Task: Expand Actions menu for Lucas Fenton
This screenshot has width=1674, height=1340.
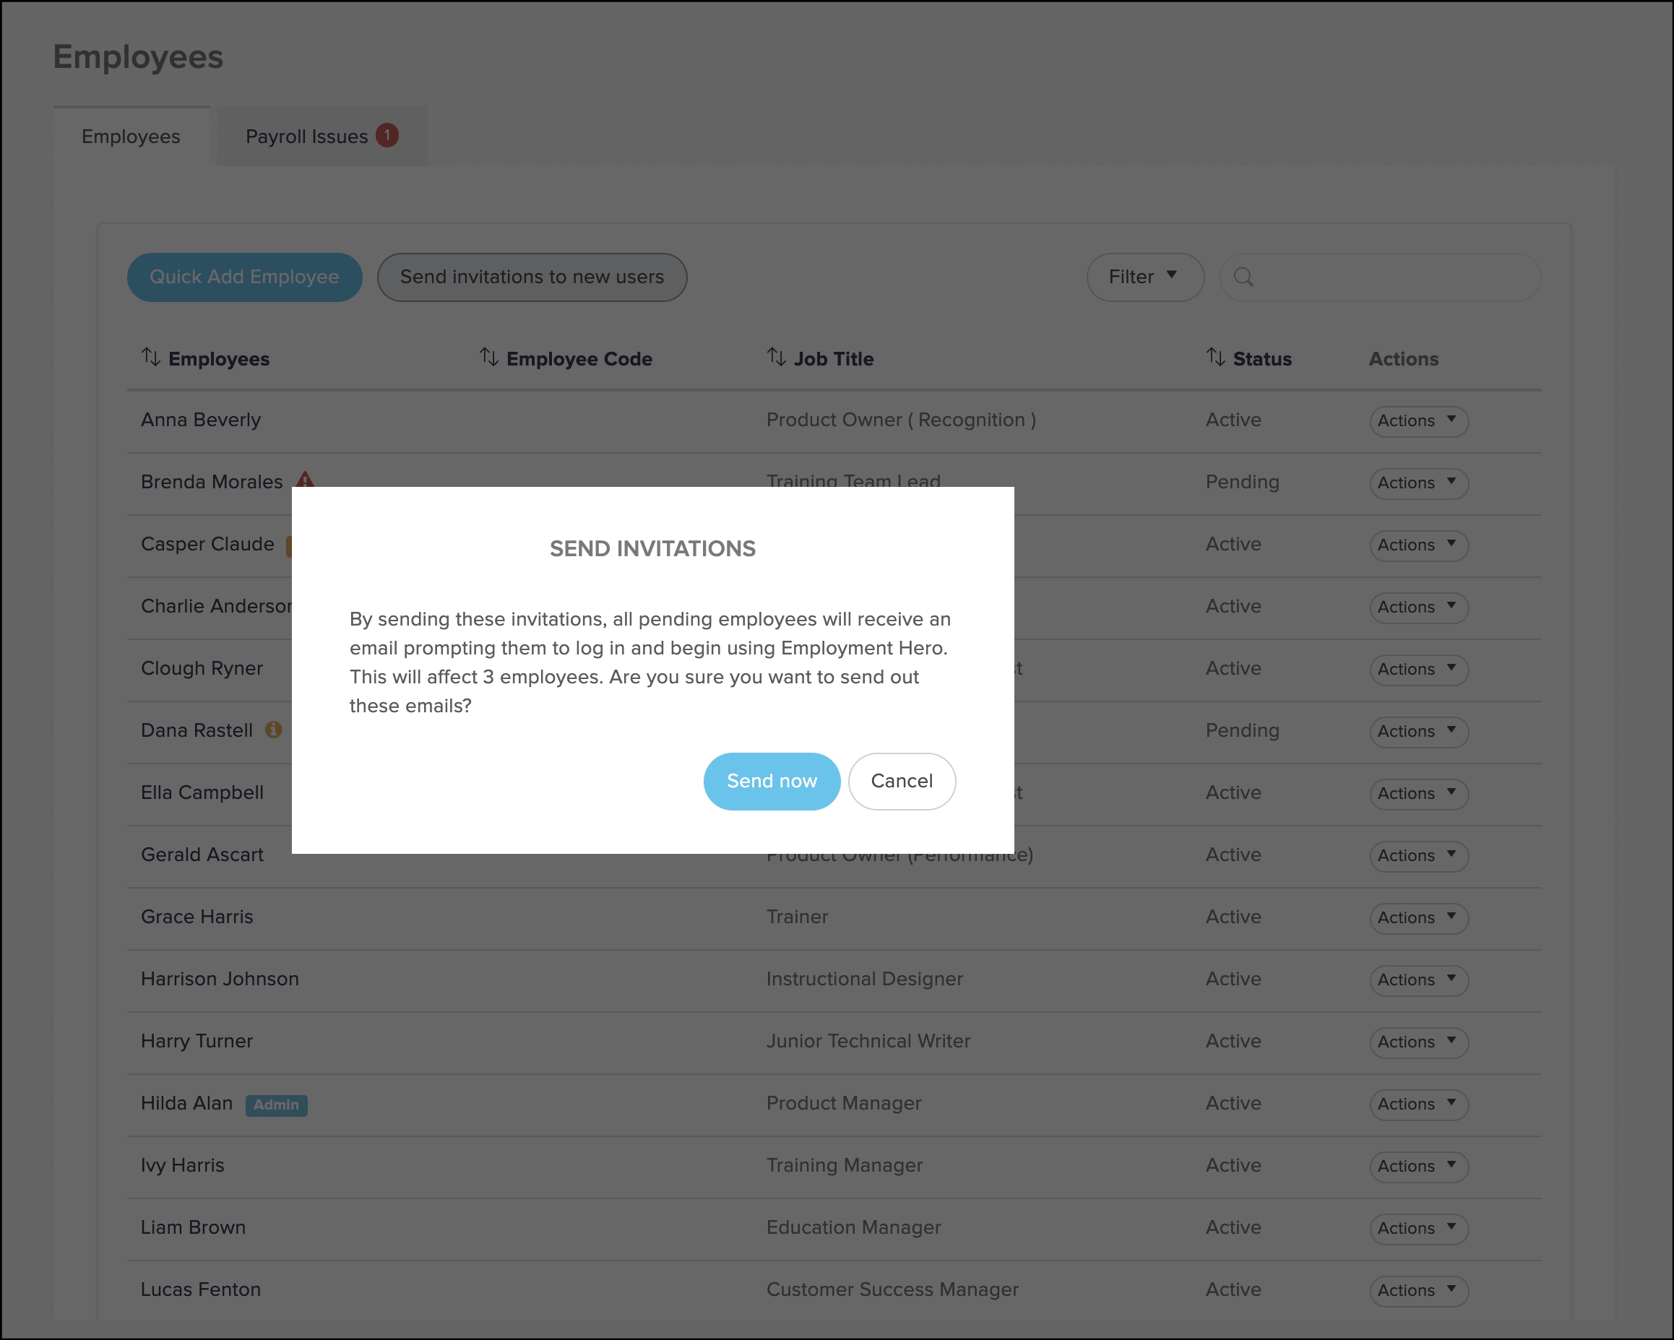Action: coord(1418,1290)
